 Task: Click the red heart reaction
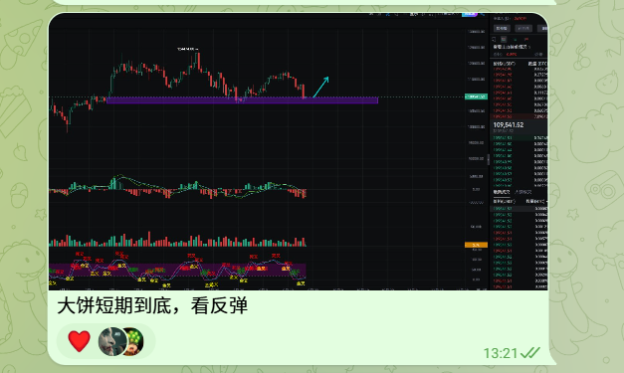[x=80, y=341]
